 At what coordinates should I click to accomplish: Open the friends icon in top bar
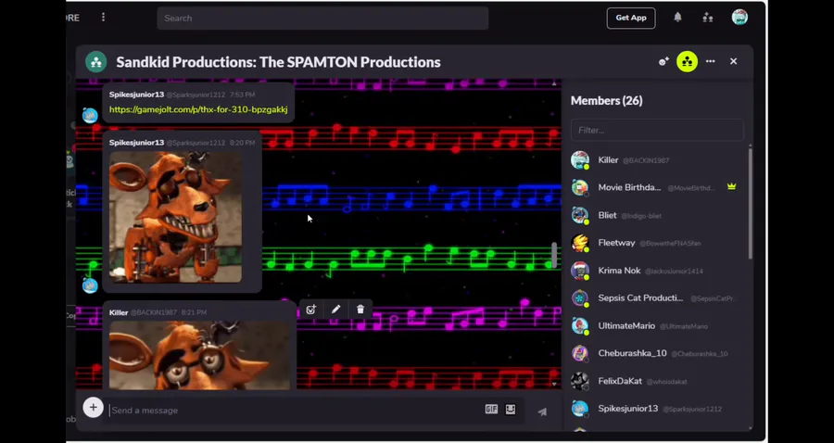coord(707,18)
